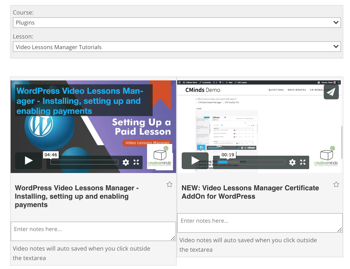Viewport: 350px width, 269px height.
Task: Click the creativeminds logo on the second video
Action: pyautogui.click(x=326, y=156)
